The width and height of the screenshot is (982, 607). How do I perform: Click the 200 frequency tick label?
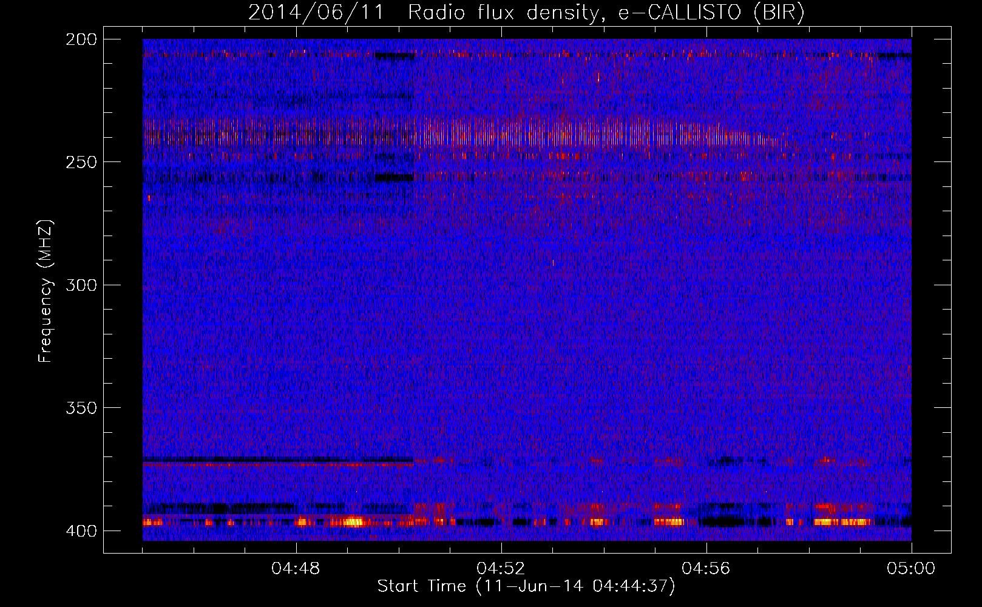pos(81,39)
